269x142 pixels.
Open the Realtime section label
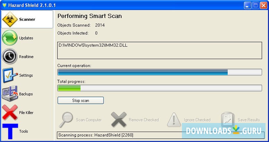26,57
